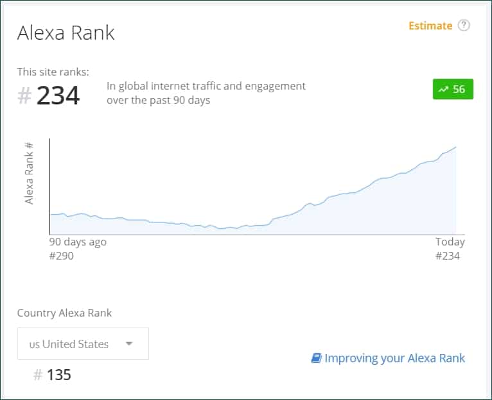The width and height of the screenshot is (492, 400).
Task: Click the global rank value 234
Action: coord(58,96)
